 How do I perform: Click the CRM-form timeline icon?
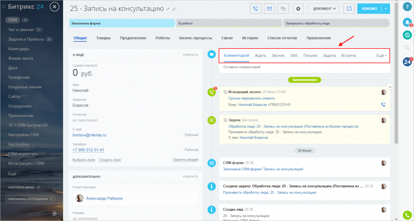click(x=212, y=163)
